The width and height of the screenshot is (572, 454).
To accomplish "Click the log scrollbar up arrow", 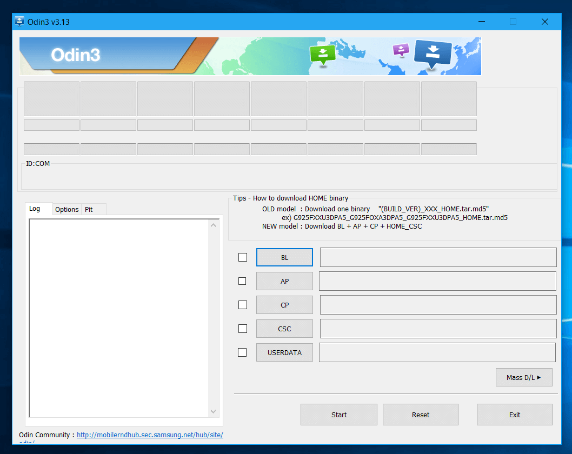I will coord(214,225).
